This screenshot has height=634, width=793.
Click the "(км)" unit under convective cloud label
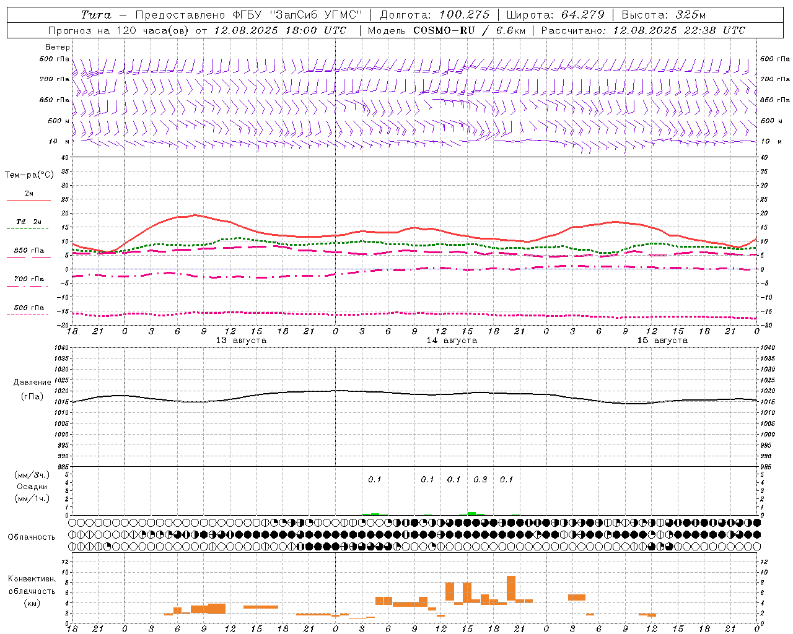(32, 603)
